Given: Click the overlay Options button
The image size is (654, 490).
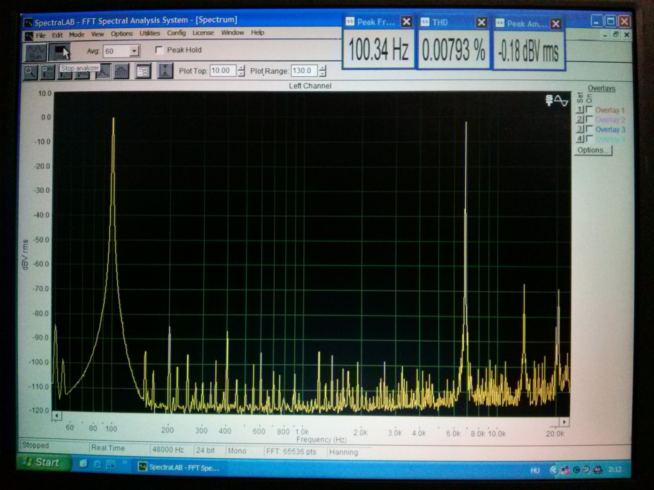Looking at the screenshot, I should coord(593,150).
